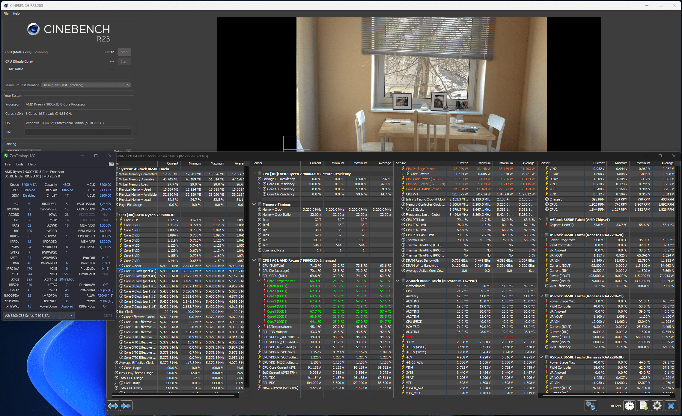
Task: Expand the Core Usage row
Action: pyautogui.click(x=115, y=368)
